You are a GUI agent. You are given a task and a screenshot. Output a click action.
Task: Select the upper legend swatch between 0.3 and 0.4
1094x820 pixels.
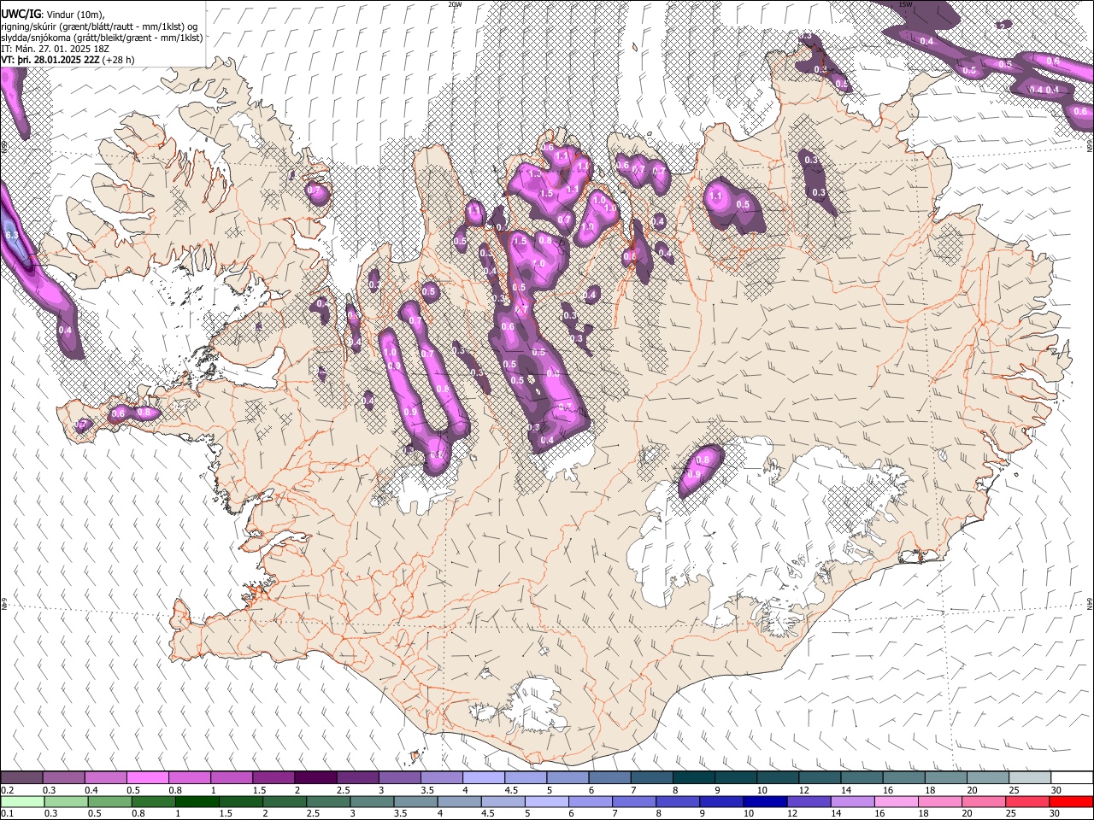coord(63,778)
